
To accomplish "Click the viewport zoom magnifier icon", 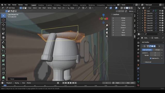I will coord(107,25).
